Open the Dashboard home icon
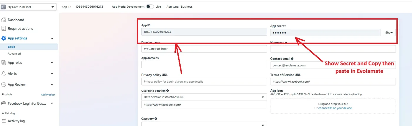 coord(4,20)
